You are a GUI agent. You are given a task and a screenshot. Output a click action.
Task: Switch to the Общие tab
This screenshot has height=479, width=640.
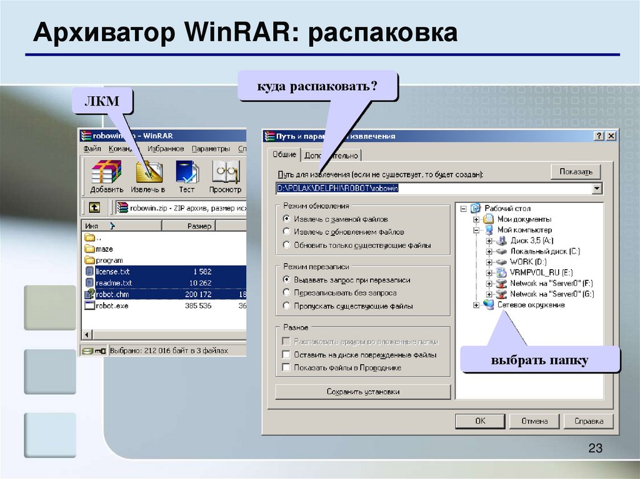click(284, 155)
